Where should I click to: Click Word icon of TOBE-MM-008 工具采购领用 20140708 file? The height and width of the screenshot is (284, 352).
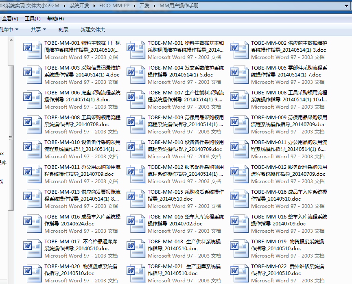point(33,124)
